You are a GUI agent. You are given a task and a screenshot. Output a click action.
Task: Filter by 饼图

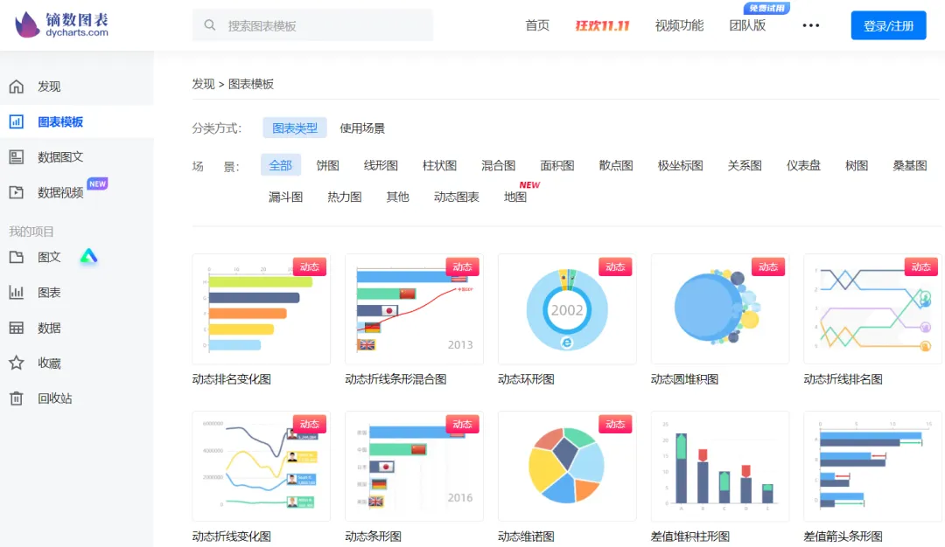click(x=327, y=165)
